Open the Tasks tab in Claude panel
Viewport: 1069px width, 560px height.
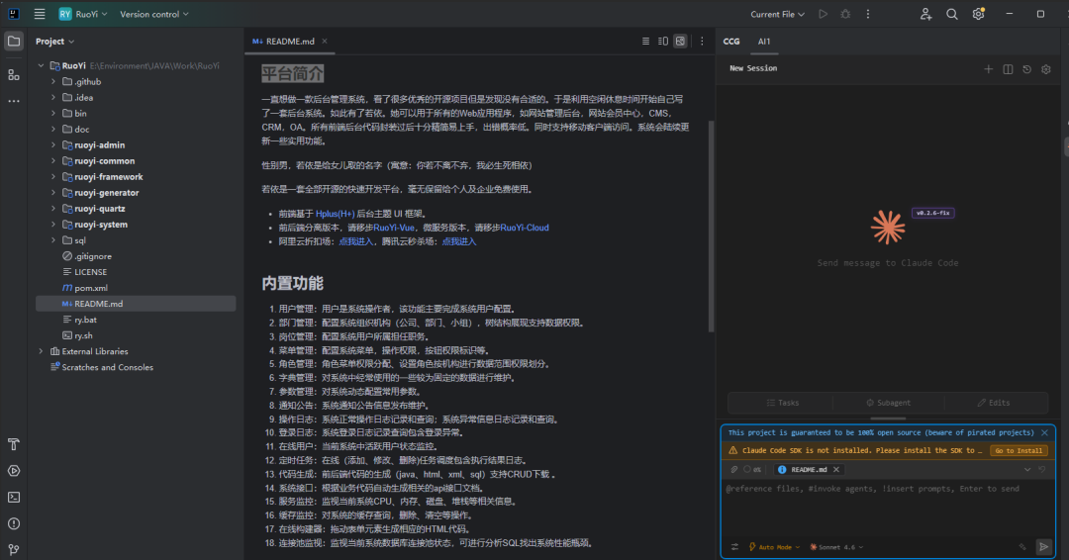[782, 403]
